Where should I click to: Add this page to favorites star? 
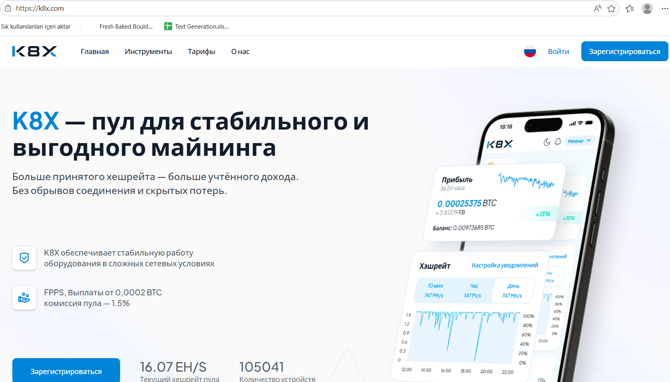coord(611,8)
